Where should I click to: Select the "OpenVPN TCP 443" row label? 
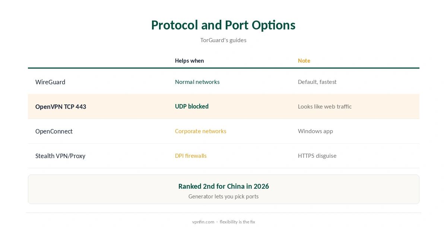tap(61, 107)
